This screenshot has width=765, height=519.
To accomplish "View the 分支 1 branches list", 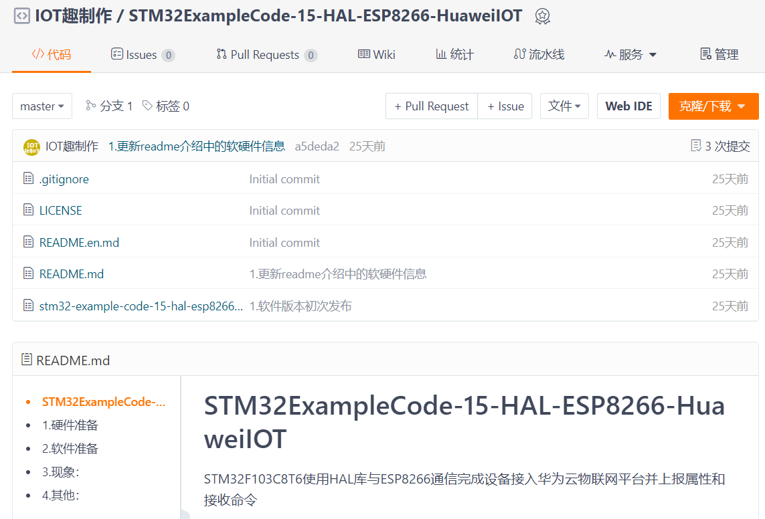I will 109,106.
